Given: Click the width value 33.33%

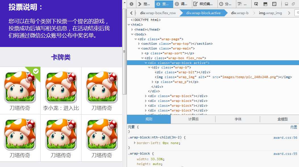Looking at the screenshot, I should (157, 159).
